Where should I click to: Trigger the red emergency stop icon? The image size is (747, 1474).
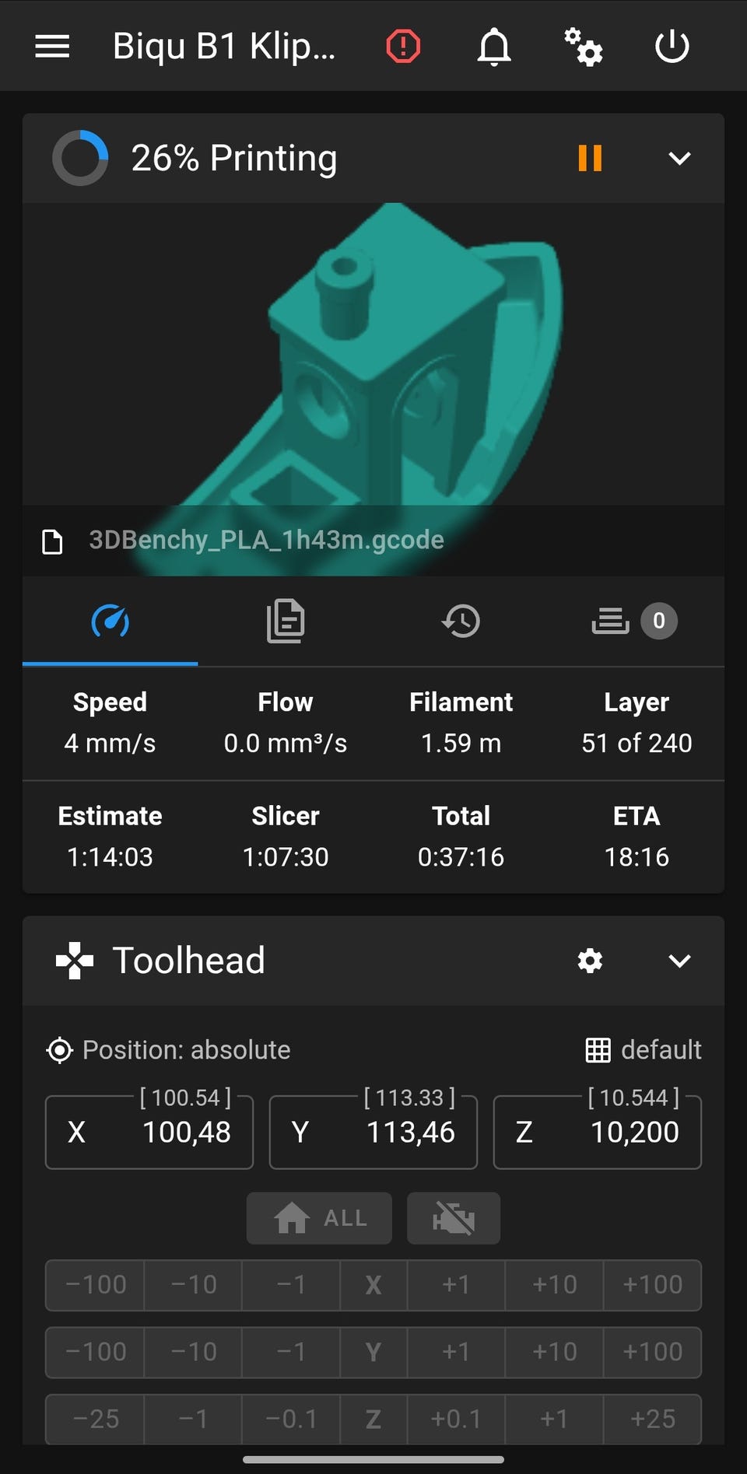click(x=403, y=47)
